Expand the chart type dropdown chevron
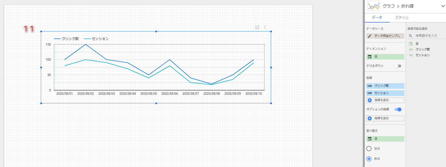The height and width of the screenshot is (167, 446). coord(443,6)
